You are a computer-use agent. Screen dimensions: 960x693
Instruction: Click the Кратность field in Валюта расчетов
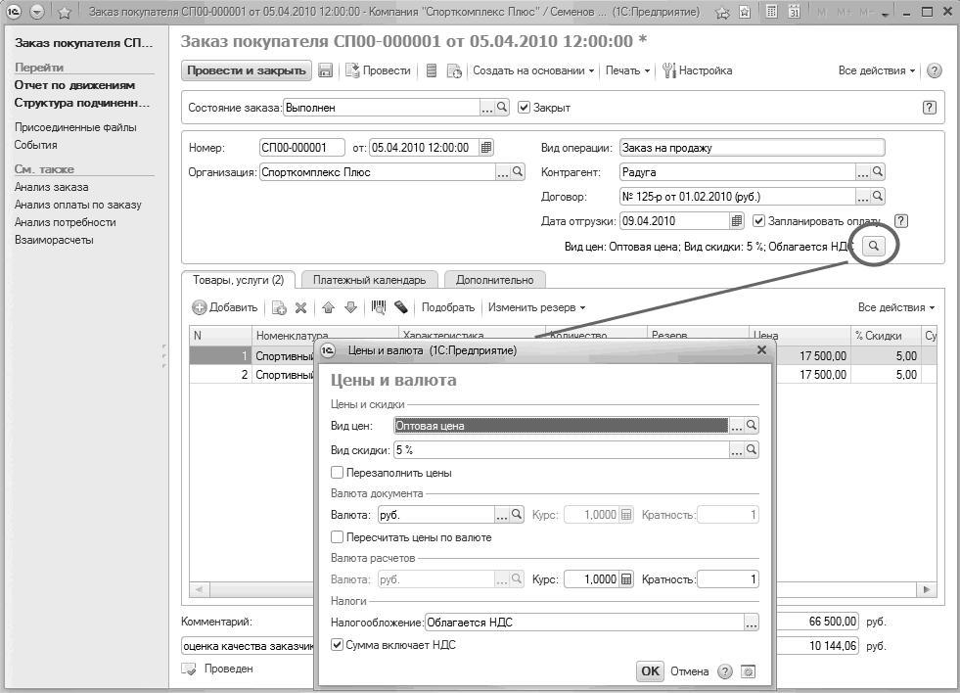(728, 579)
